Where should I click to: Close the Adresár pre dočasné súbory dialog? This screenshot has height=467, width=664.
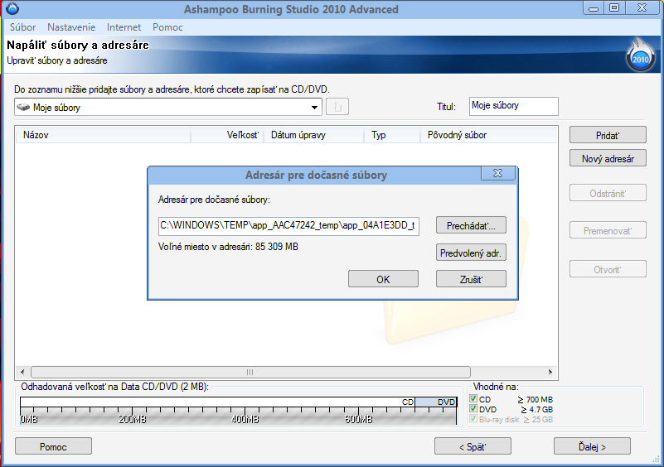point(498,173)
